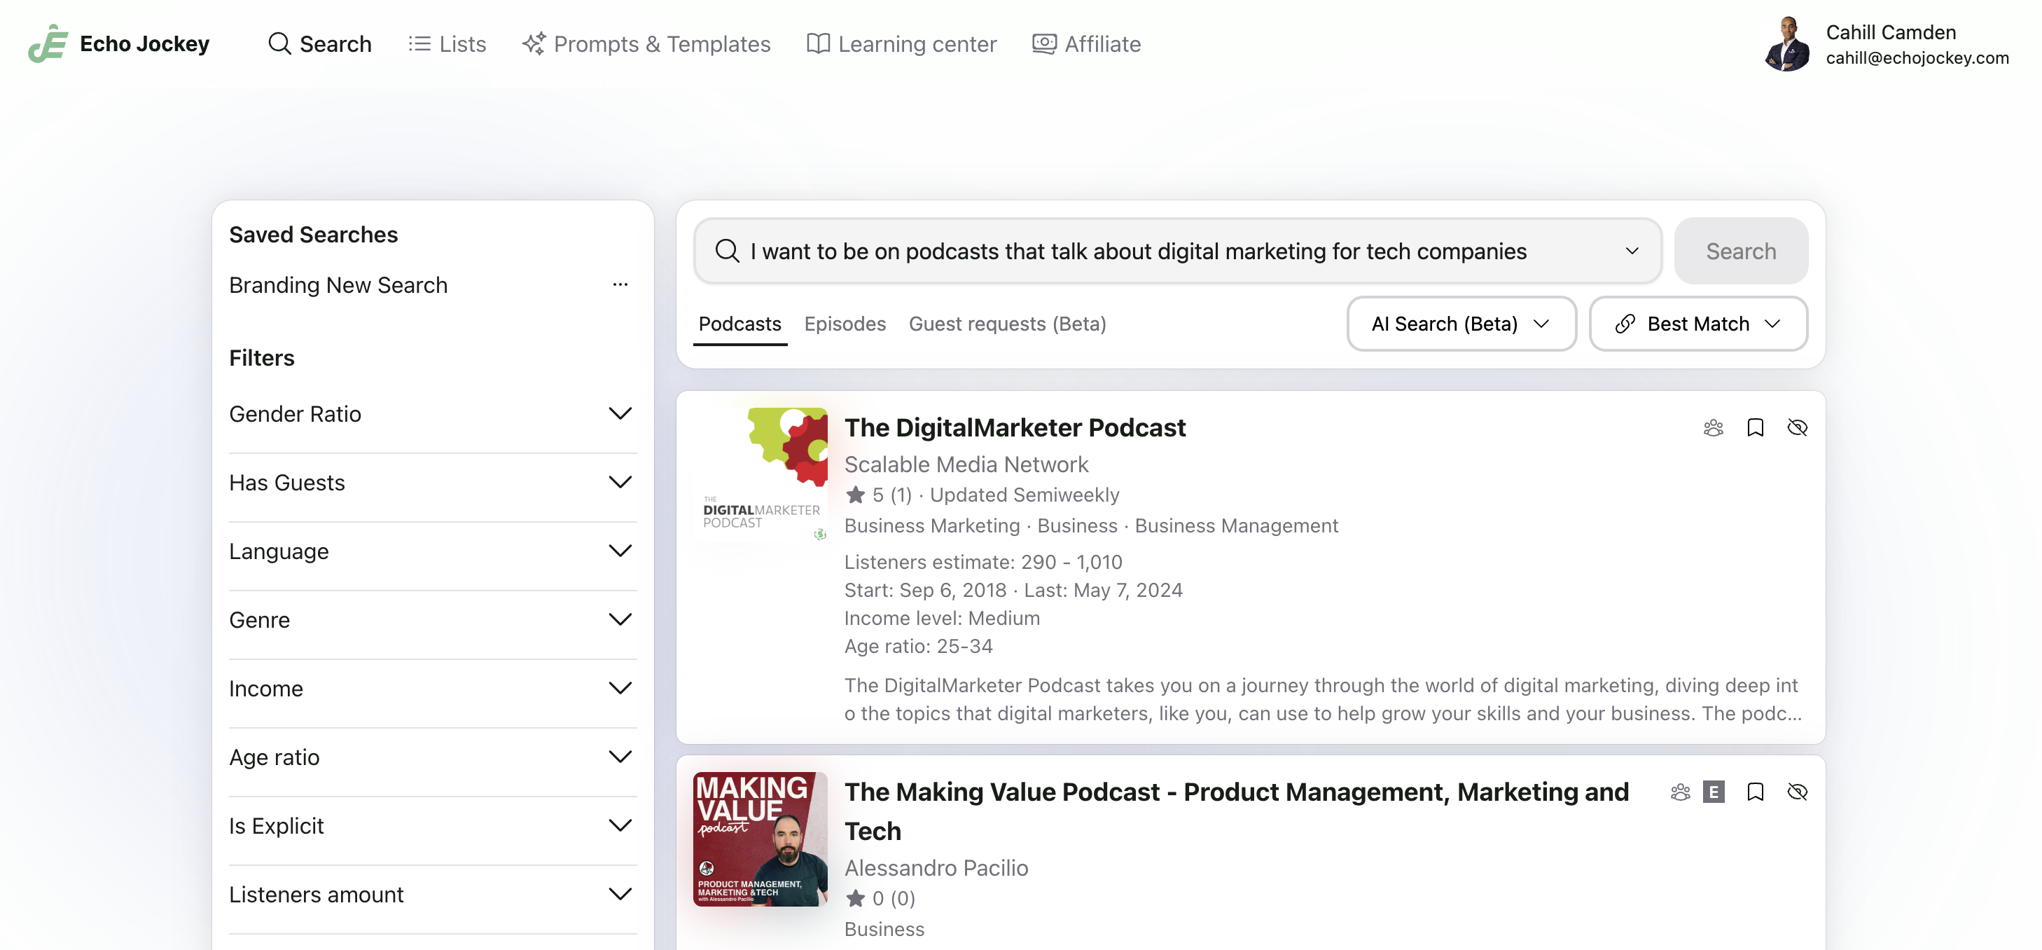Hide The Making Value Podcast result
The image size is (2042, 950).
point(1797,792)
